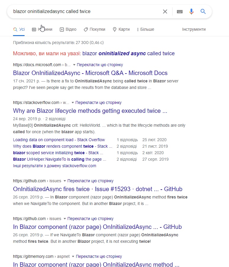Viewport: 229px width, 267px height.
Task: Click the date '2 квіт. 2020'
Action: tap(153, 153)
